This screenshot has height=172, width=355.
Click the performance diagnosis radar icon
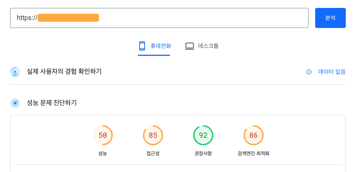[x=15, y=103]
